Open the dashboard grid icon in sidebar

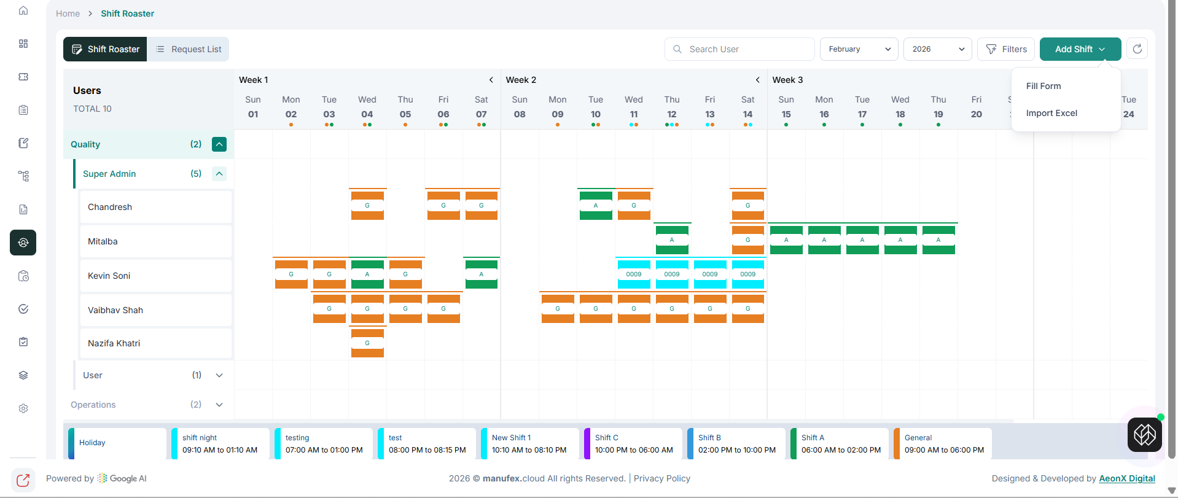click(23, 44)
